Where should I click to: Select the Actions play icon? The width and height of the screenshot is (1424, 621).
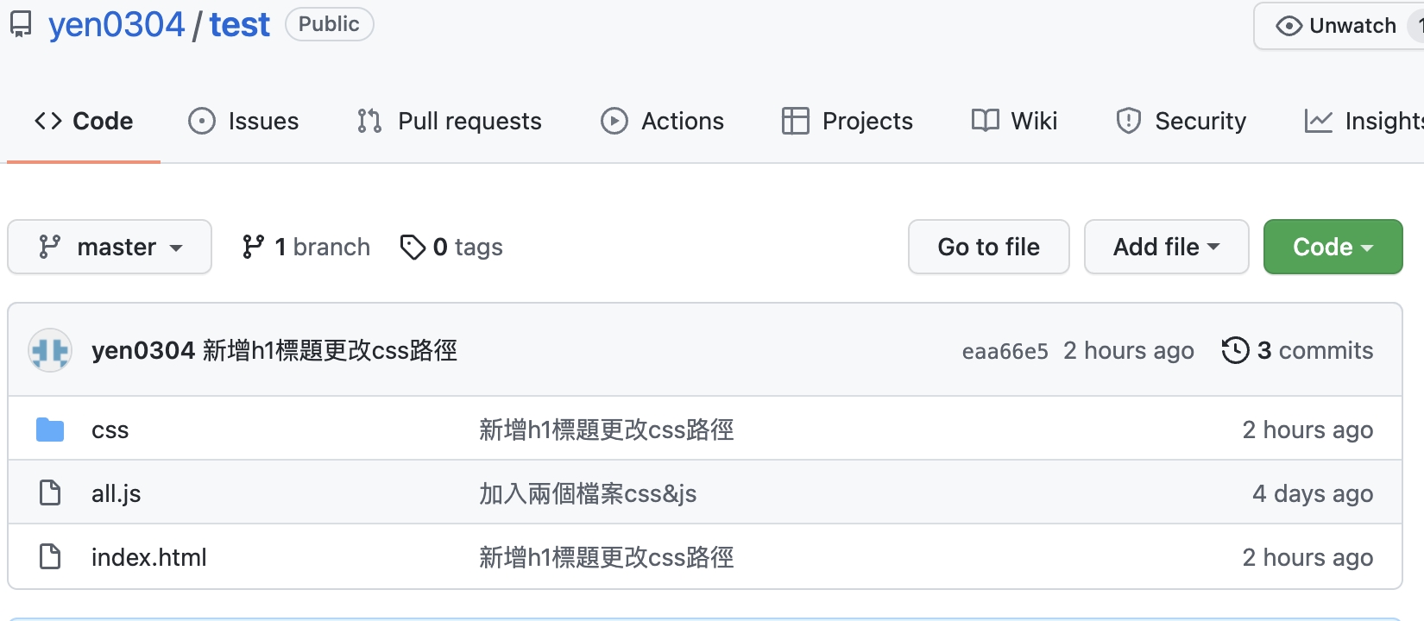point(614,121)
